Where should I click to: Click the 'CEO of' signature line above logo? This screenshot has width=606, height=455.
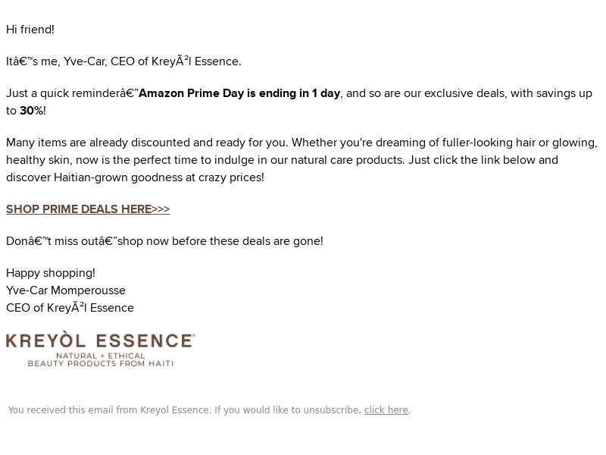[x=70, y=308]
